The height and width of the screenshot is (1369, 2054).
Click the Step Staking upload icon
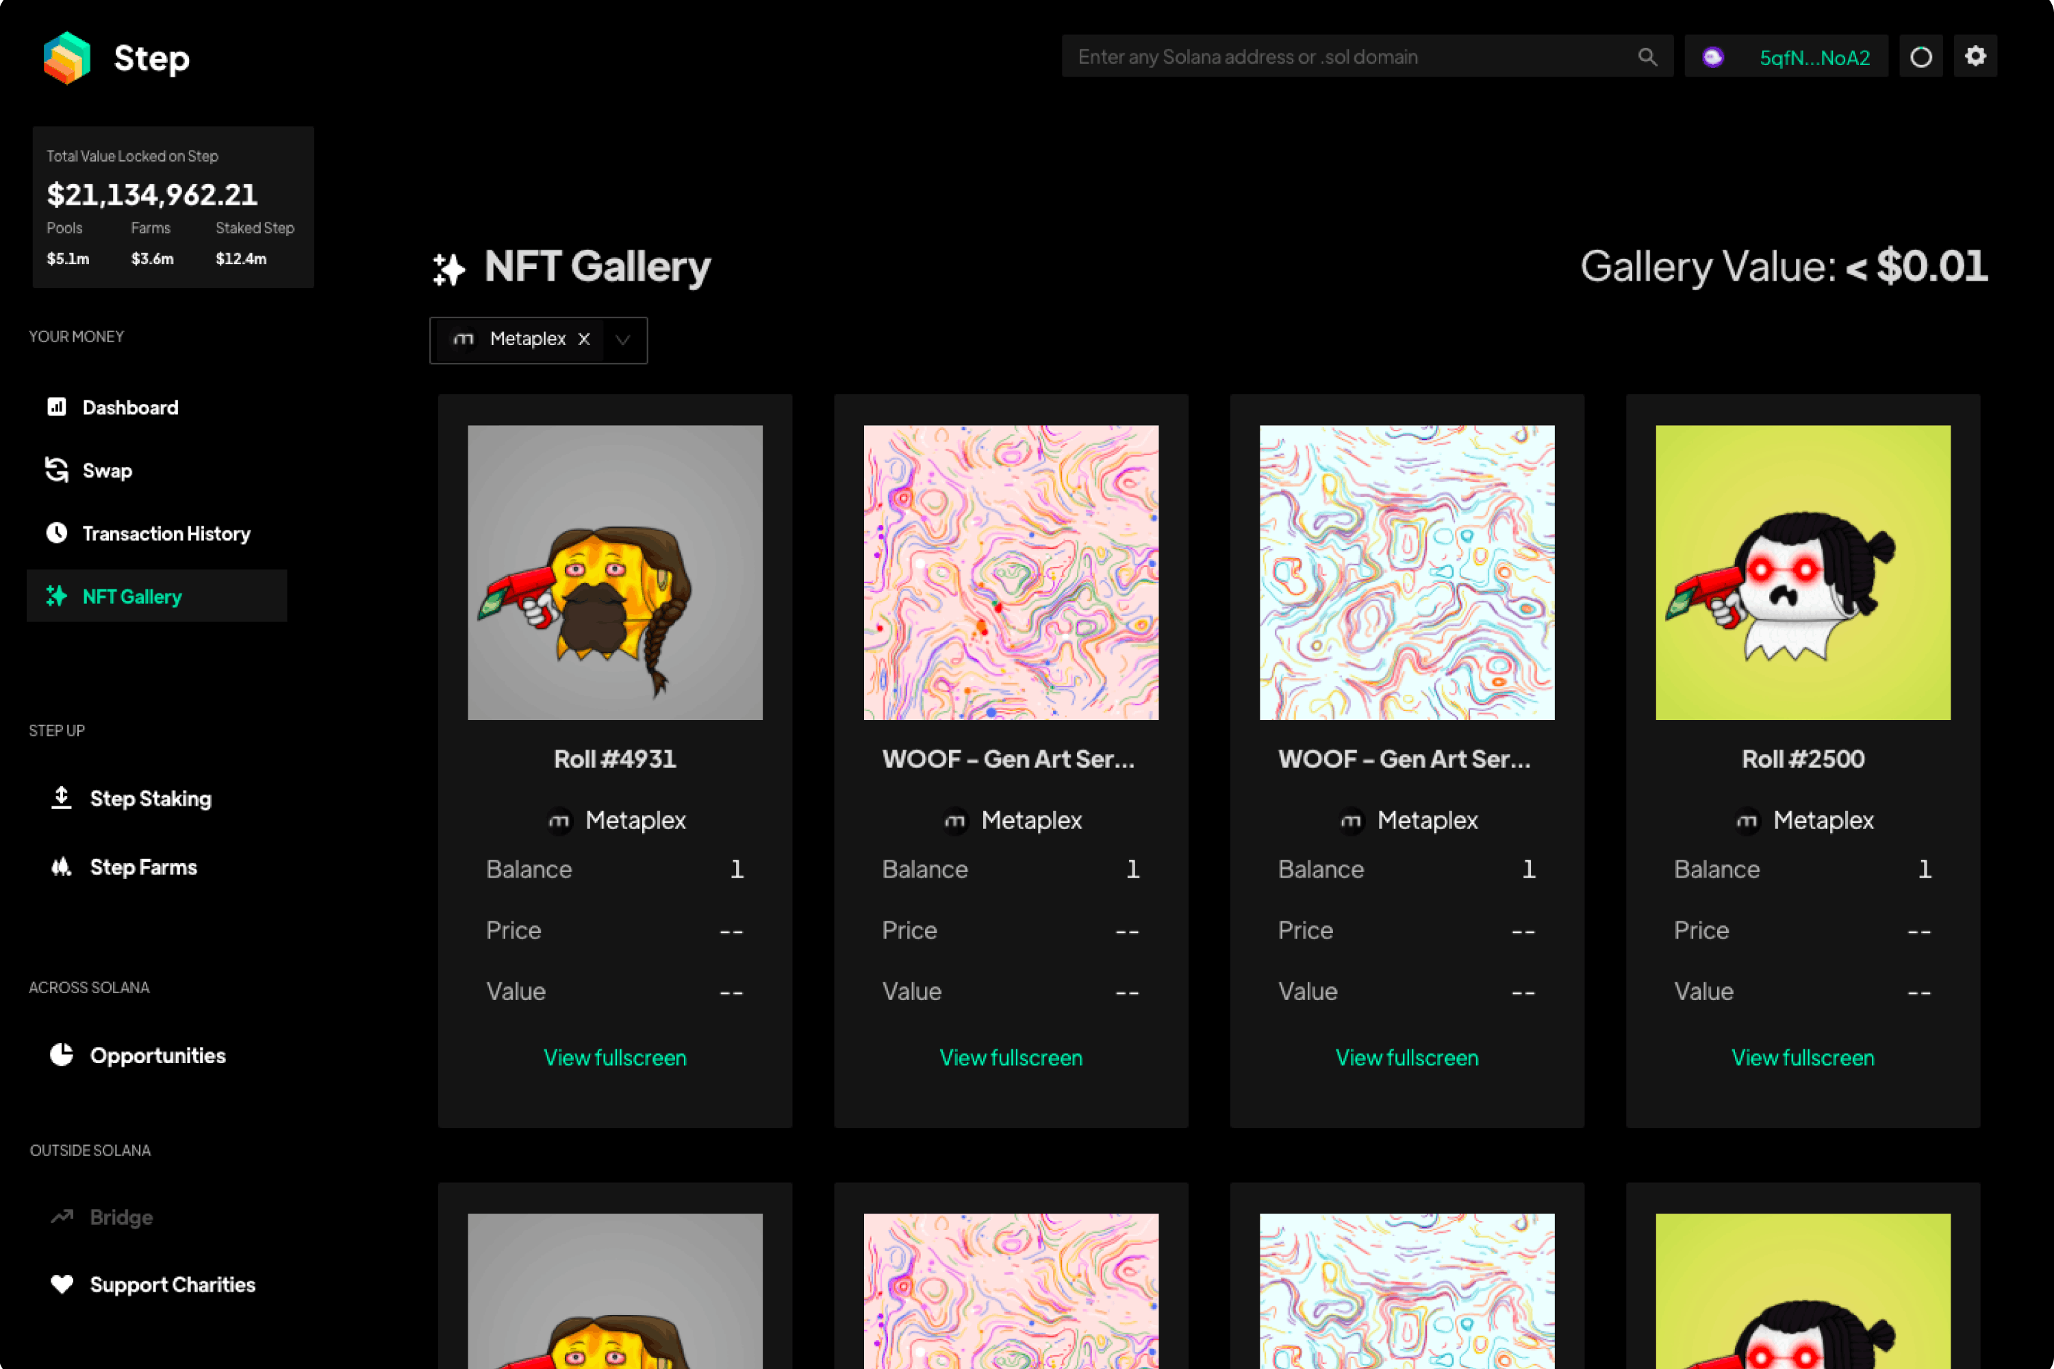61,798
